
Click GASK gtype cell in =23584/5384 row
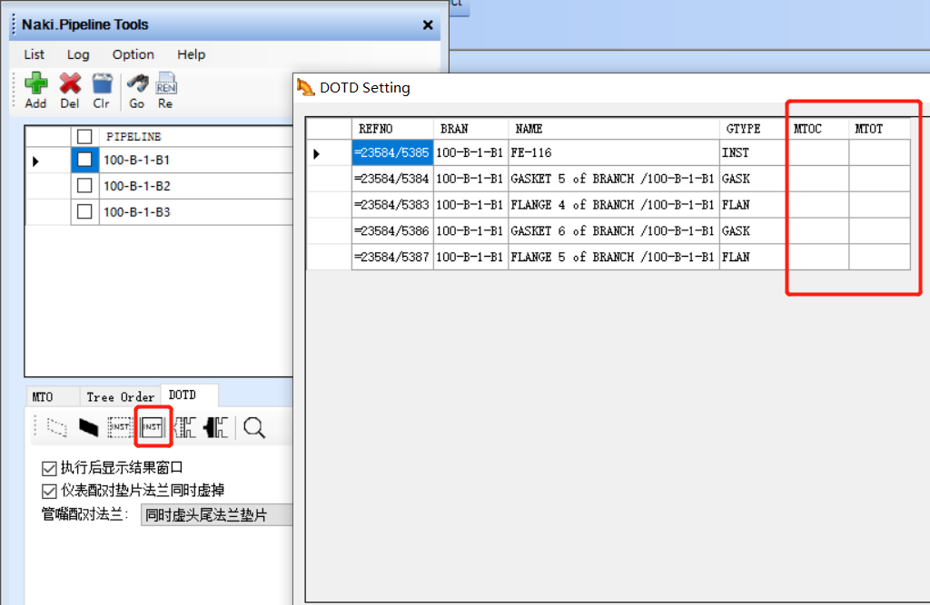coord(753,179)
